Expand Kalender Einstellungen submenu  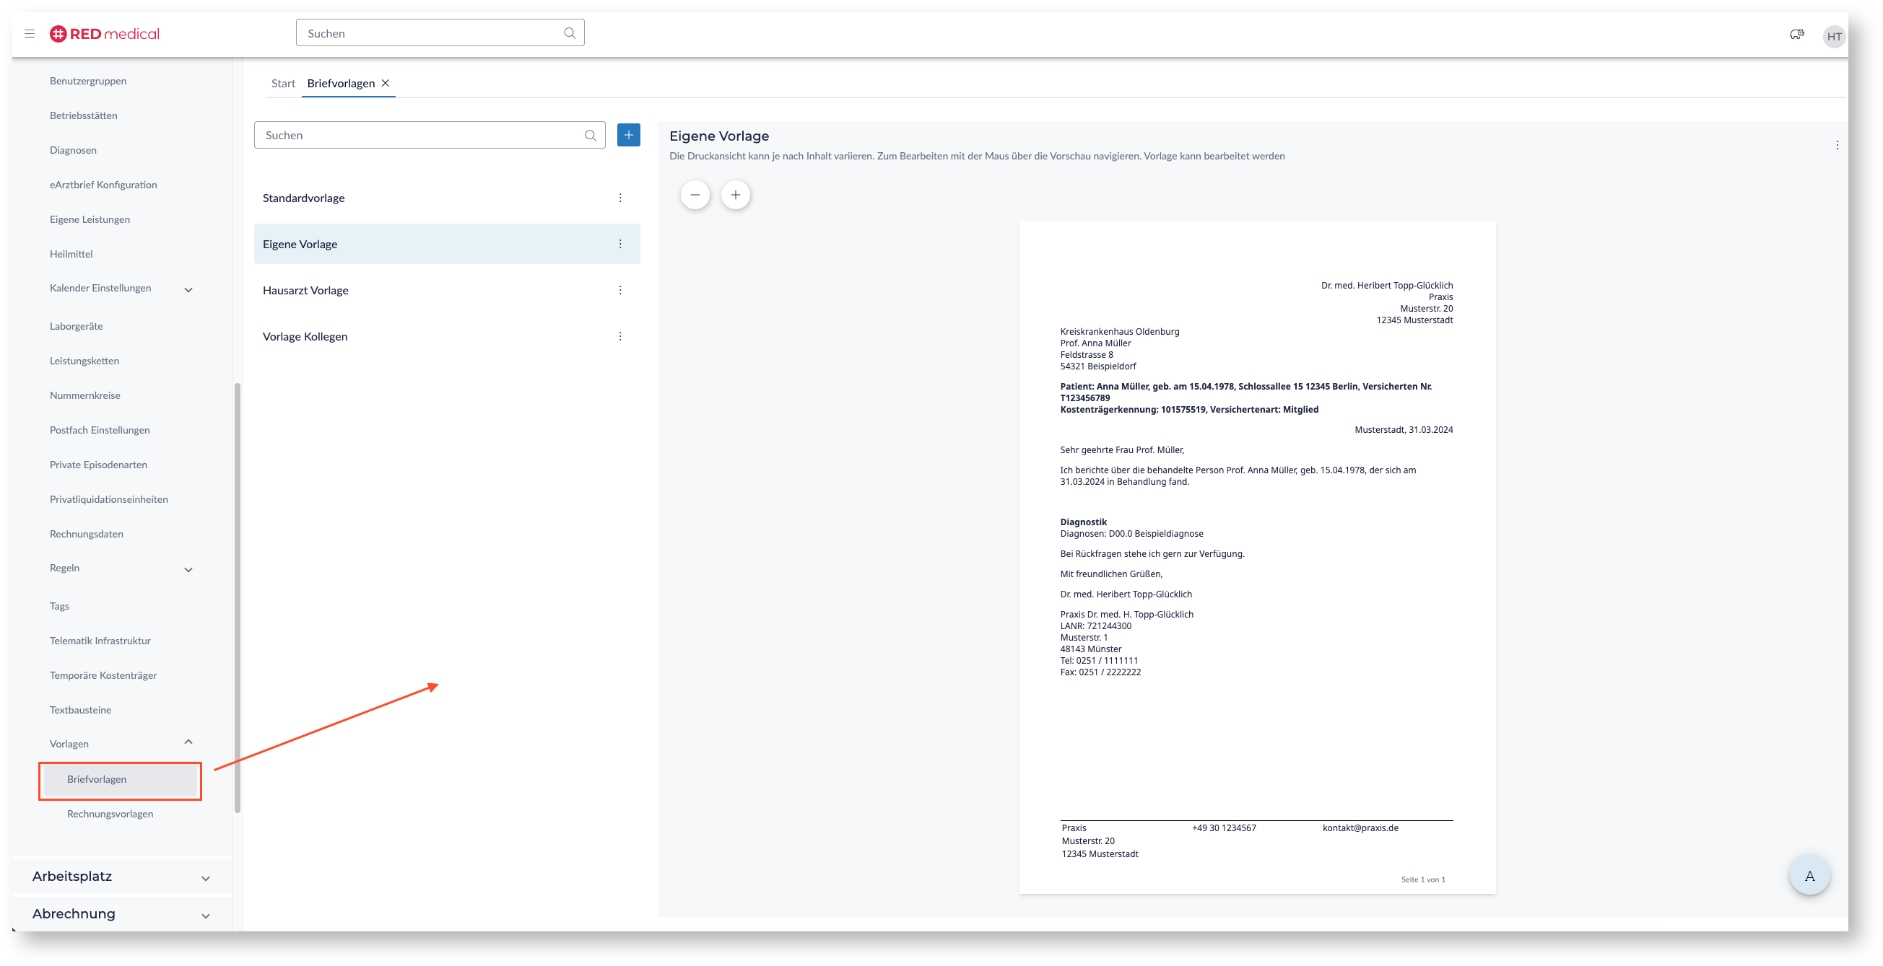point(188,290)
